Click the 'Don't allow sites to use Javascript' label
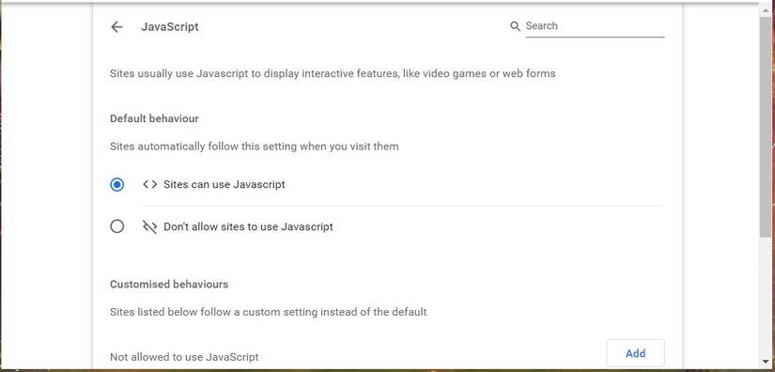Viewport: 775px width, 372px height. tap(248, 226)
